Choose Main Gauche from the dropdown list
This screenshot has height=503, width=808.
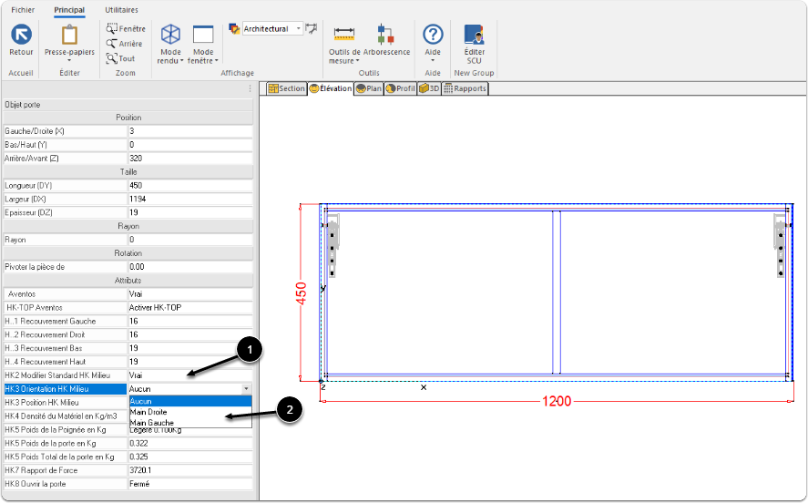(x=151, y=423)
